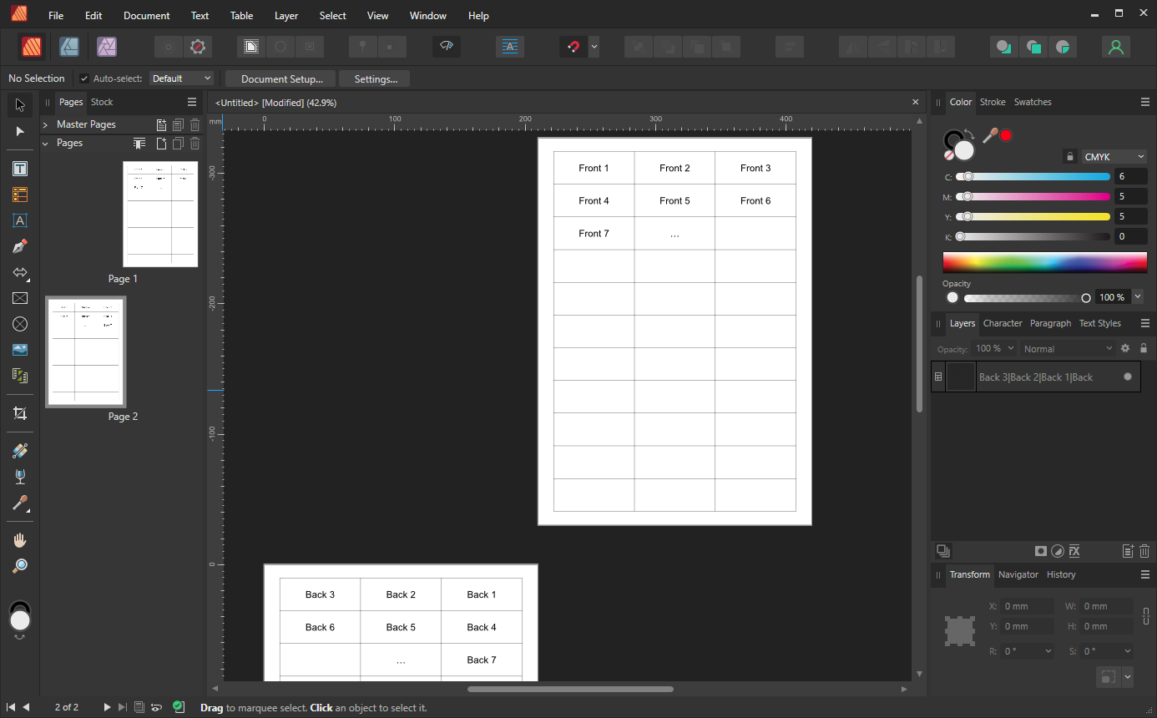Toggle snapping with the magnet button
This screenshot has width=1157, height=718.
[x=573, y=47]
